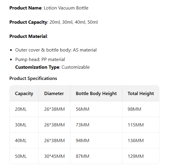This screenshot has width=181, height=167.
Task: Select the 40ML capacity cell
Action: point(21,141)
